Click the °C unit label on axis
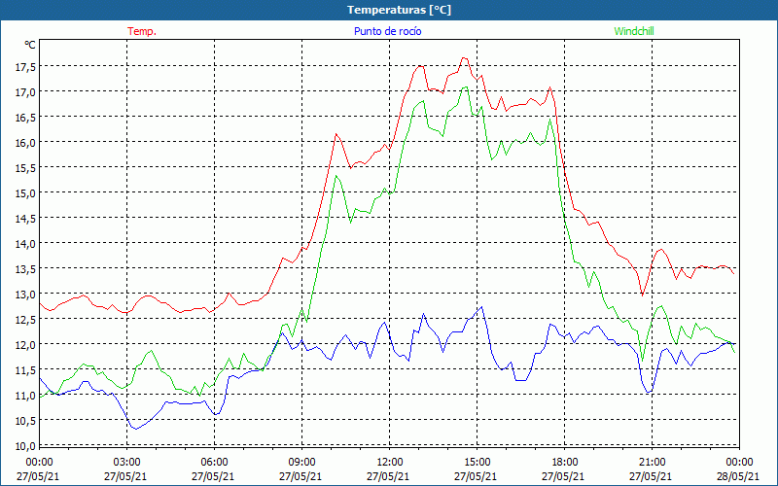The width and height of the screenshot is (778, 486). 30,45
